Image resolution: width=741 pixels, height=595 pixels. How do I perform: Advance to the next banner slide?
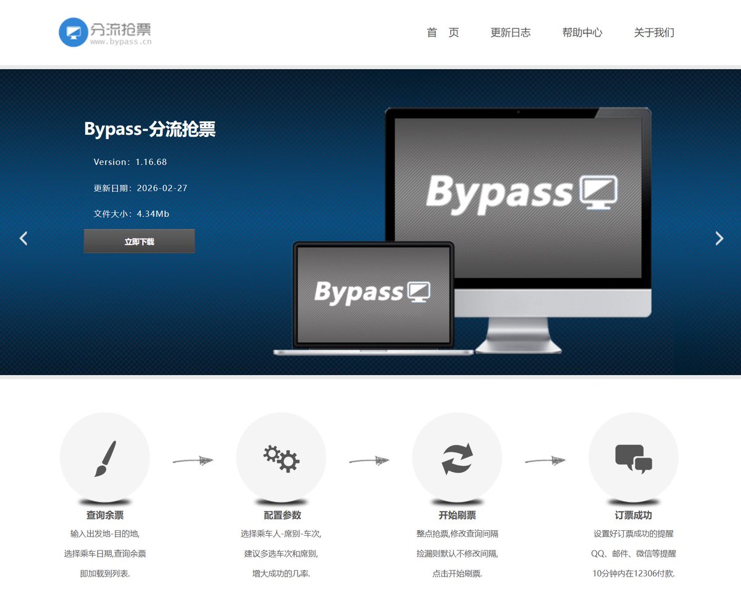coord(719,238)
